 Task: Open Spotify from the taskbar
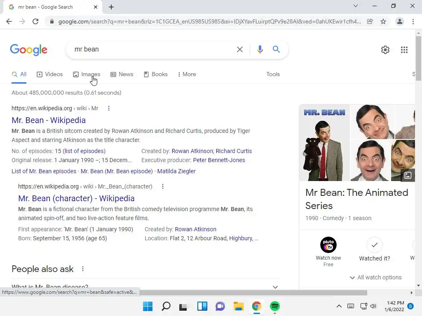(275, 306)
